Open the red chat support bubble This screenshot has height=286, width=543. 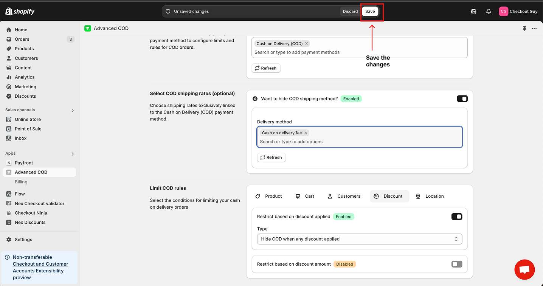click(x=524, y=269)
